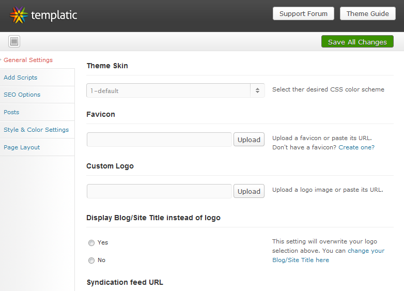The height and width of the screenshot is (291, 404).
Task: Open the Theme Guide
Action: point(368,13)
